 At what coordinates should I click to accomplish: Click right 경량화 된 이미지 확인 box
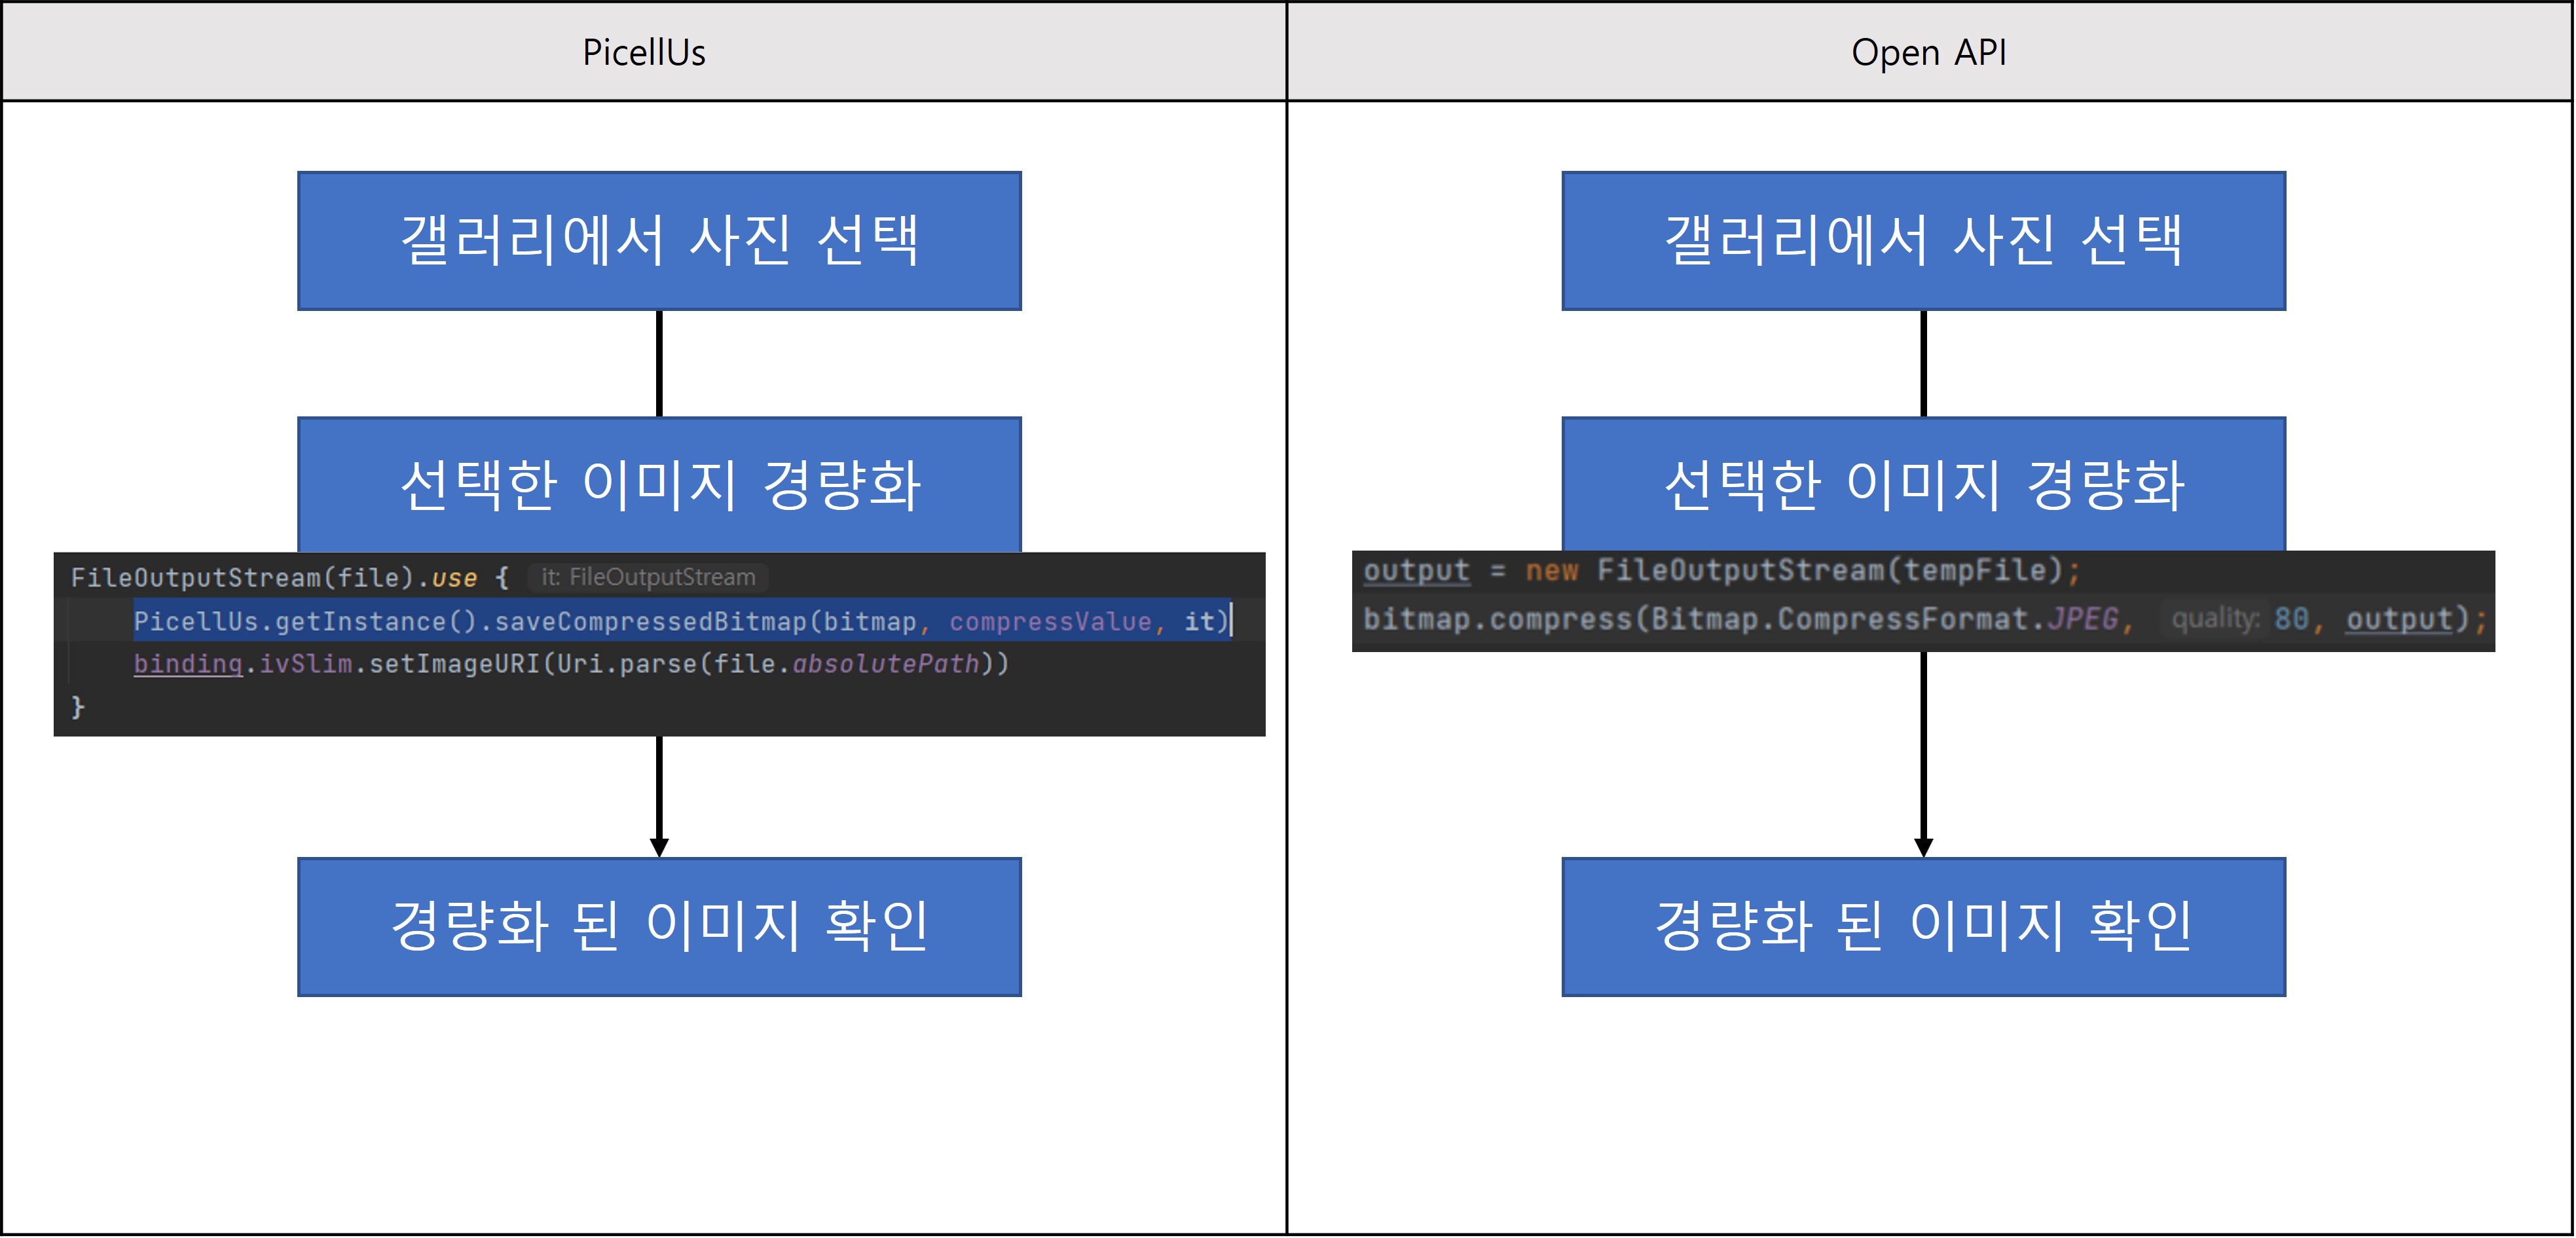pos(1923,926)
